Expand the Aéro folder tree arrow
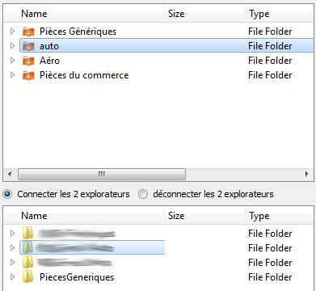Image resolution: width=316 pixels, height=291 pixels. 12,61
